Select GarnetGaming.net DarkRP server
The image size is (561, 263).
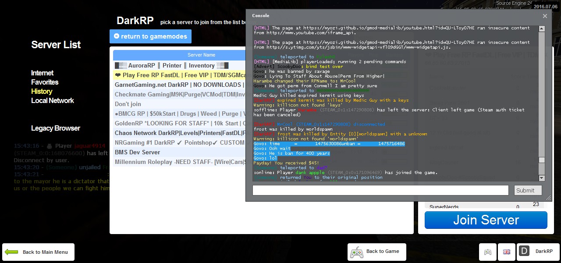(x=179, y=85)
